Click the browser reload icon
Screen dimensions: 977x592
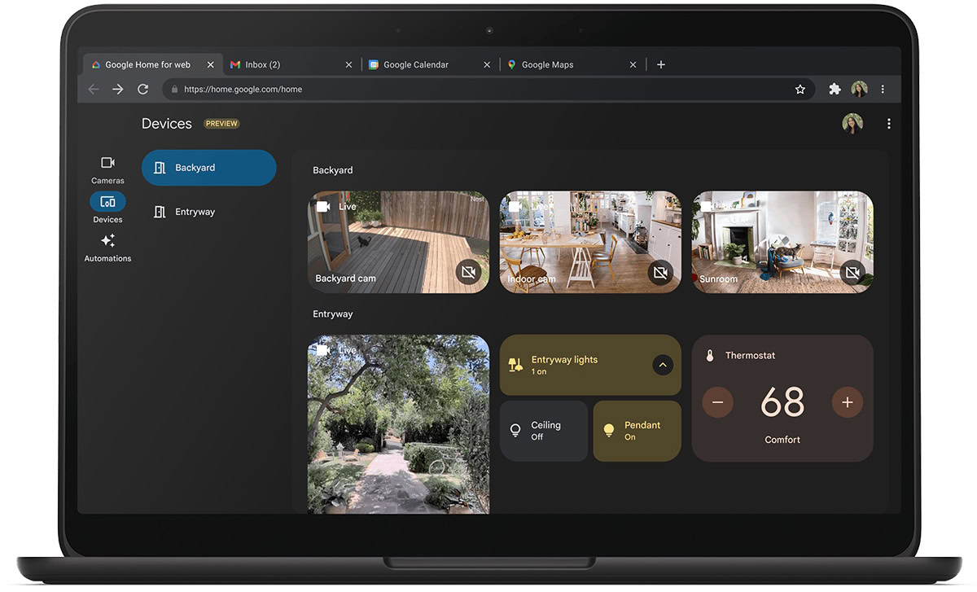click(142, 90)
